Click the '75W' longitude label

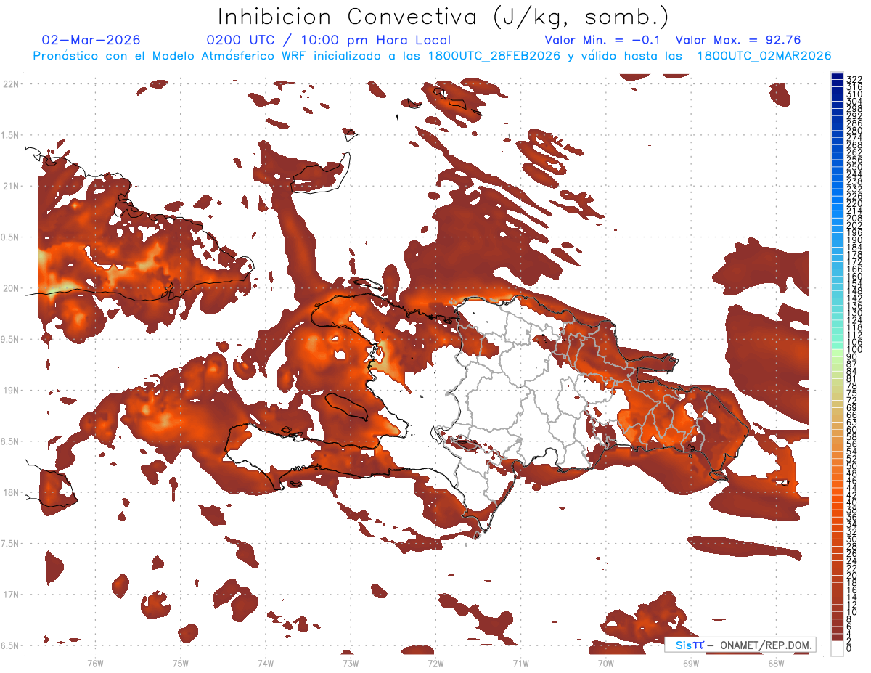pos(180,664)
